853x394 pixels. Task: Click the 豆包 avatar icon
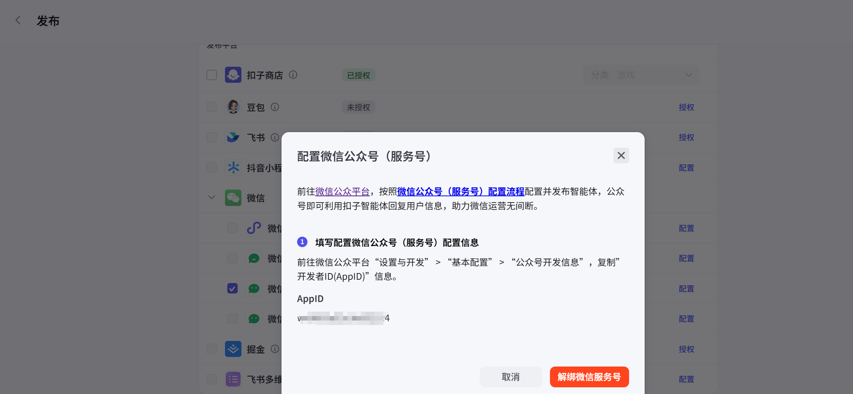tap(233, 107)
